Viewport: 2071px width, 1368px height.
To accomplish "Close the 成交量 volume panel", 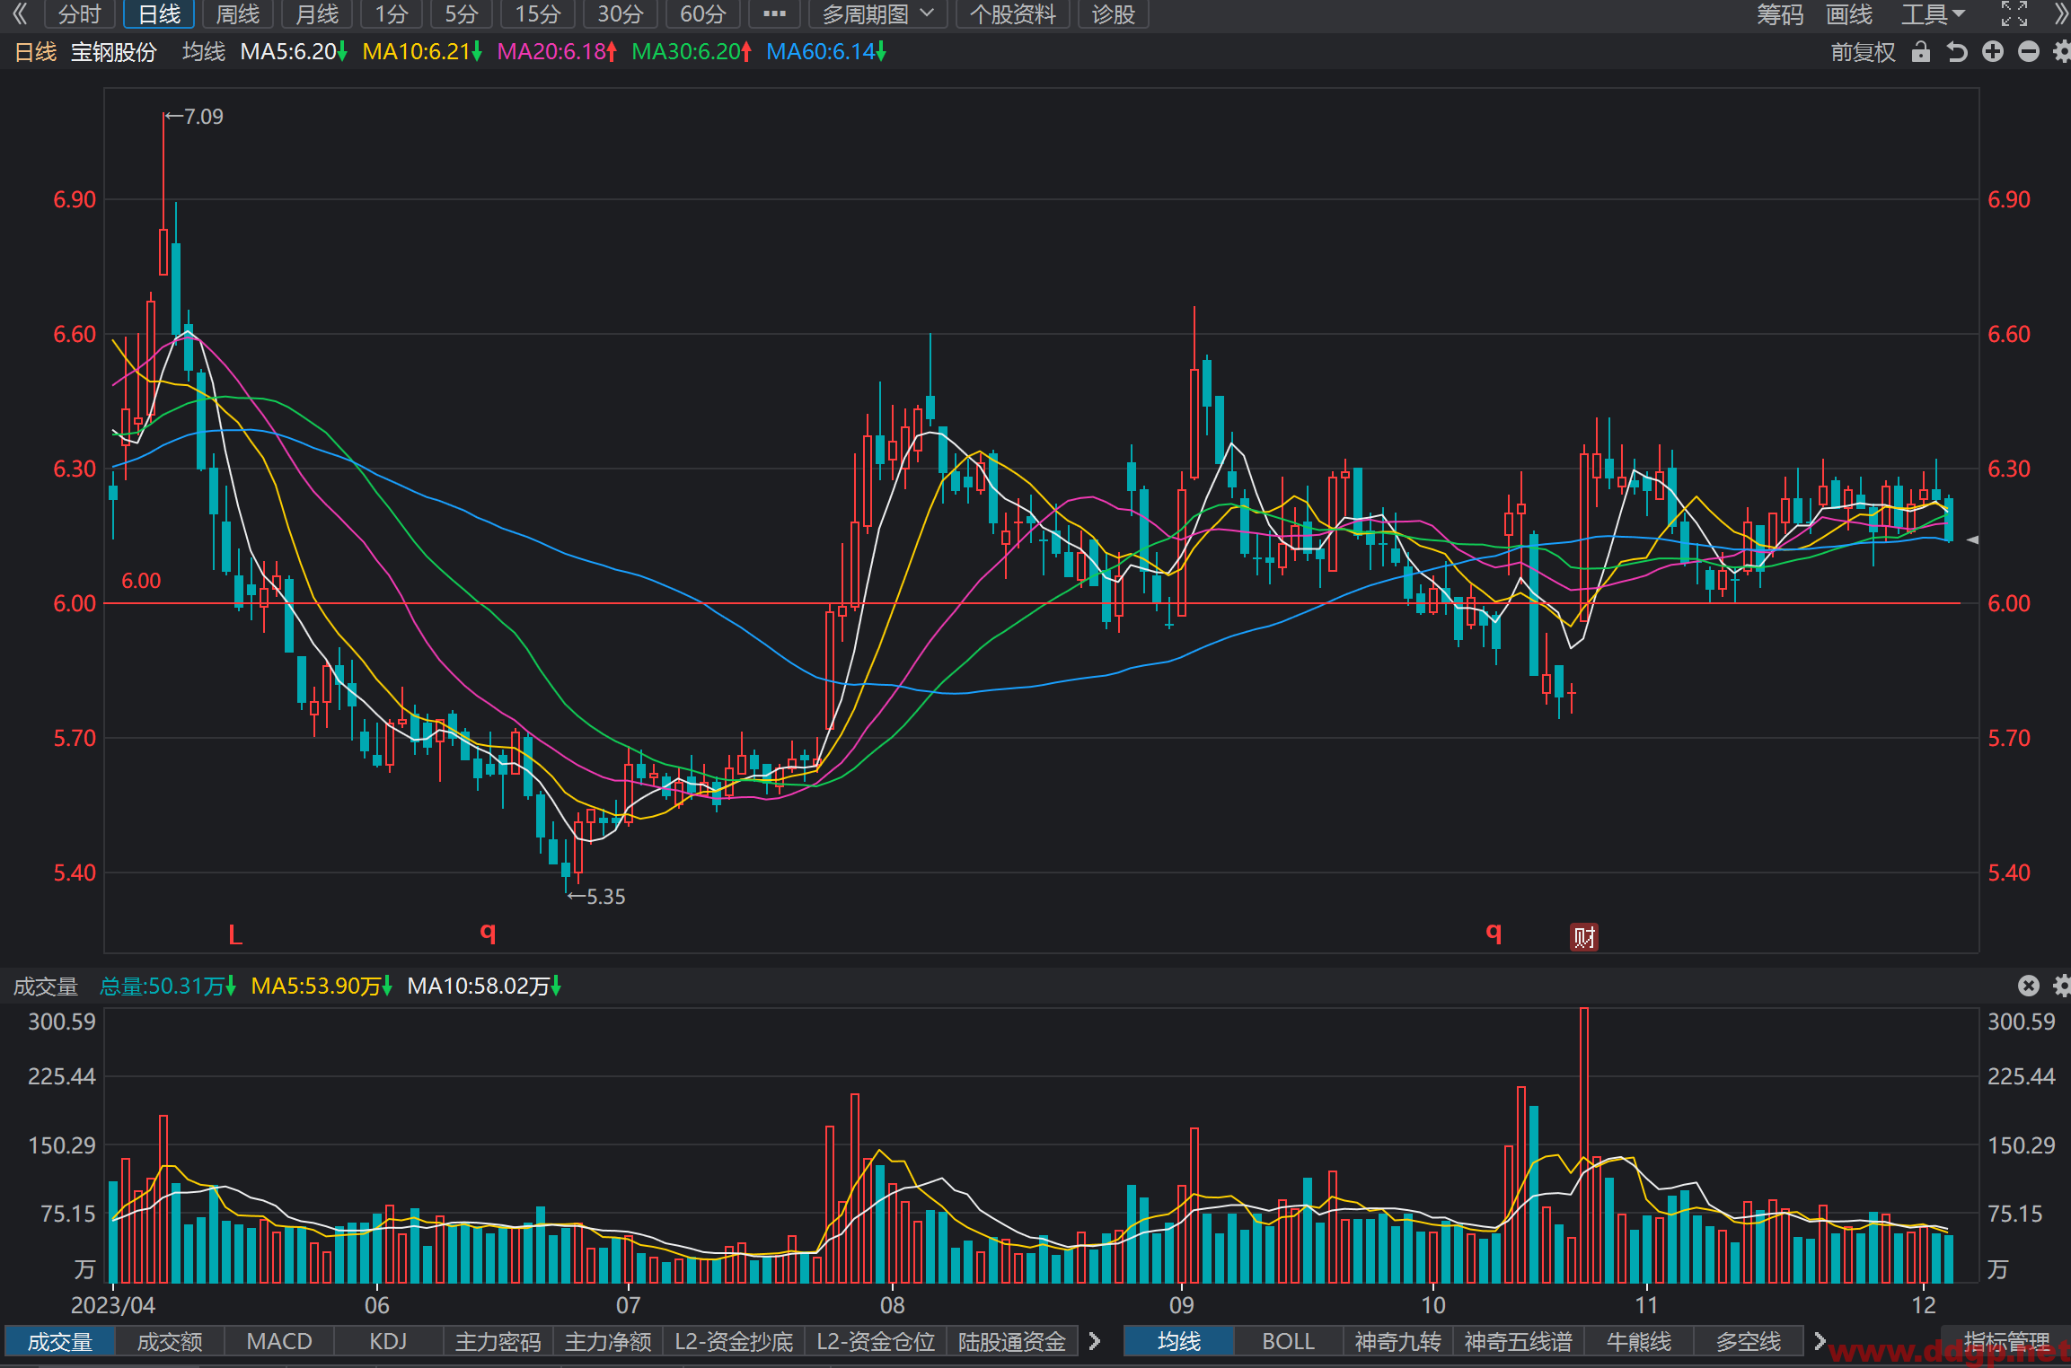I will click(2029, 986).
